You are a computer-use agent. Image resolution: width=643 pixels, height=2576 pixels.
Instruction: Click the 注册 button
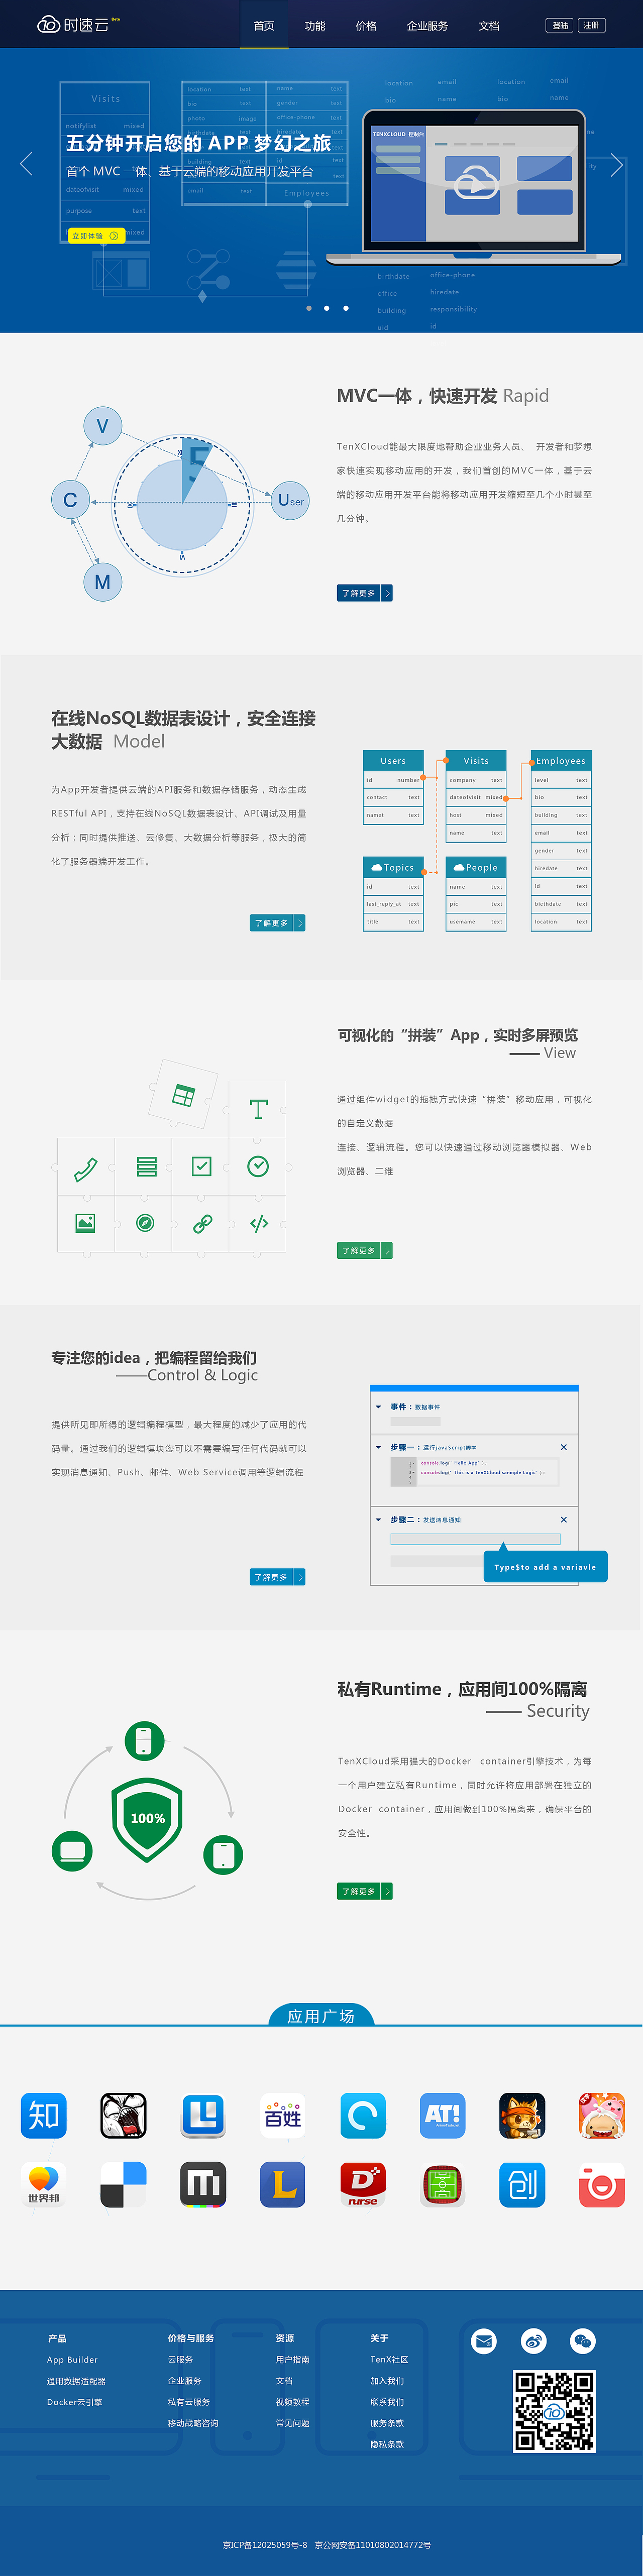[592, 25]
